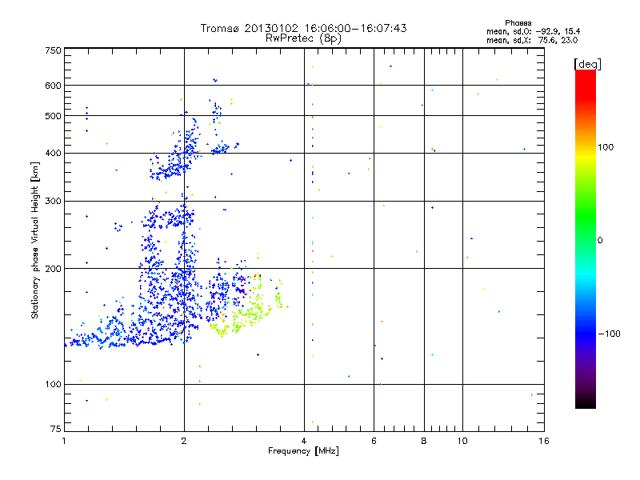Click the y-axis tick label '300'

pos(54,201)
